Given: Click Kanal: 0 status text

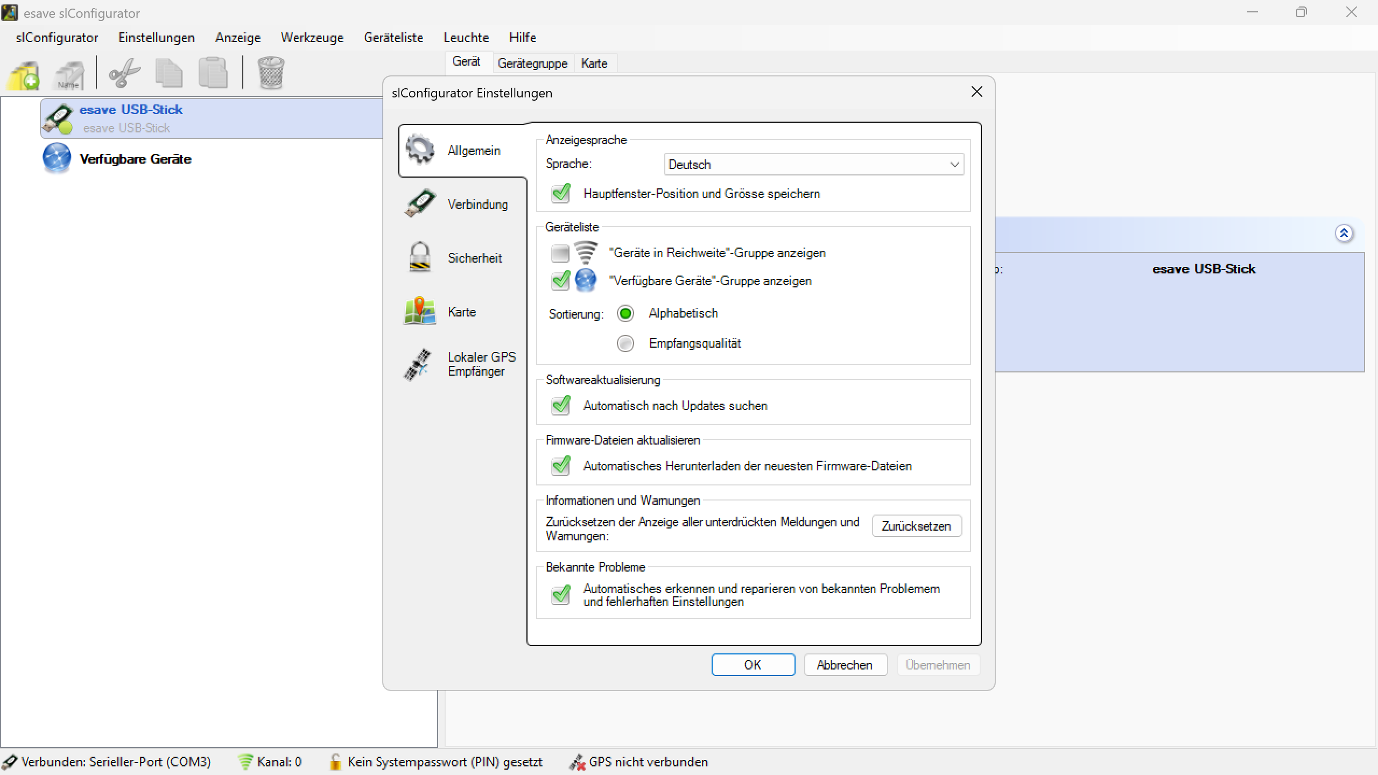Looking at the screenshot, I should [x=279, y=762].
